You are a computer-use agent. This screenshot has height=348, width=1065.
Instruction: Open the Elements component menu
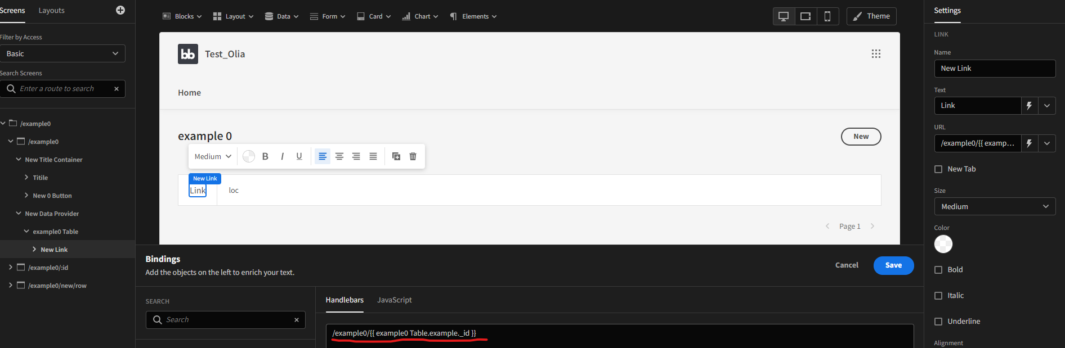(473, 16)
